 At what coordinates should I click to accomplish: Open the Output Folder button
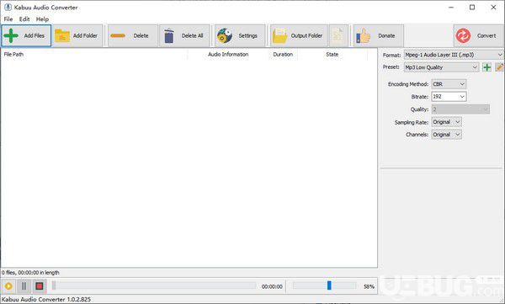point(299,35)
